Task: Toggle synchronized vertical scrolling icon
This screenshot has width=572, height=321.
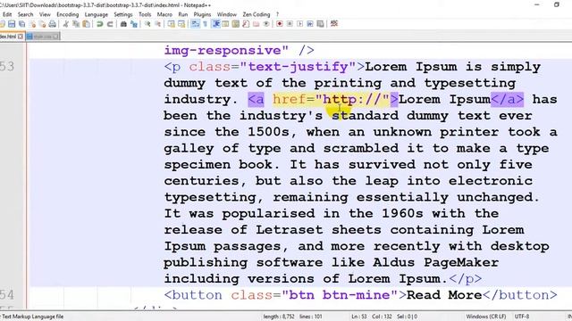Action: 171,24
